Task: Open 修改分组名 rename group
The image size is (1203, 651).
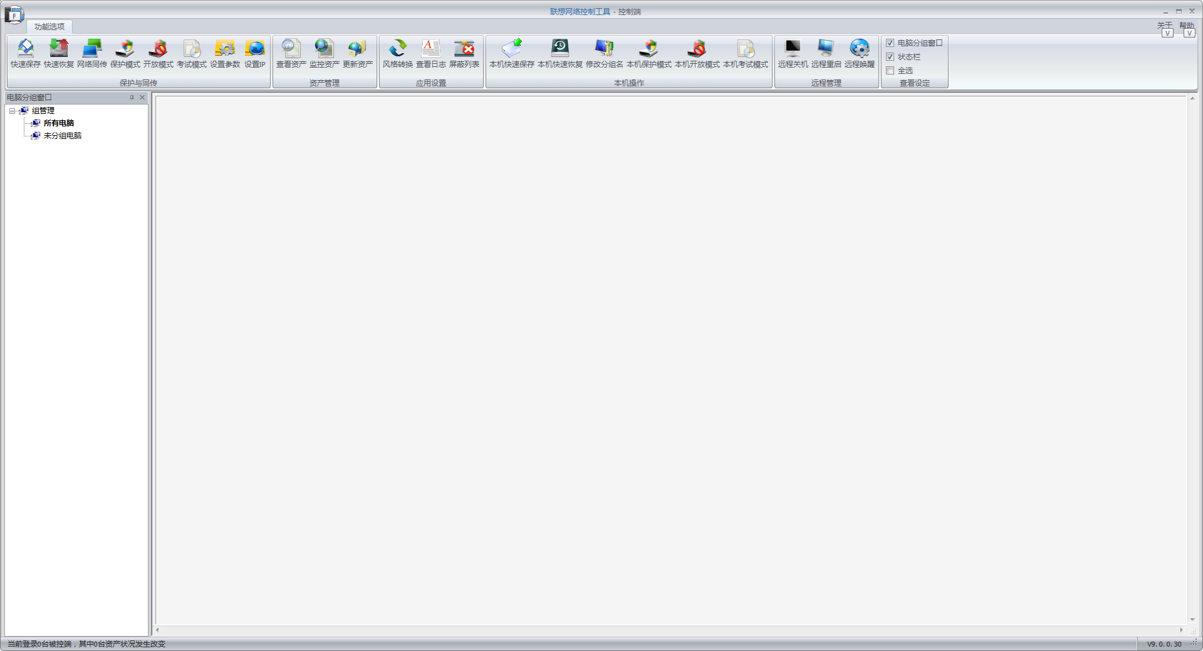Action: [605, 54]
